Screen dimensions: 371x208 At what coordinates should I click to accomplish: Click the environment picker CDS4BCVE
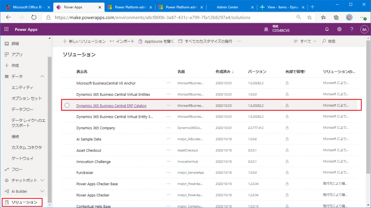(x=277, y=29)
